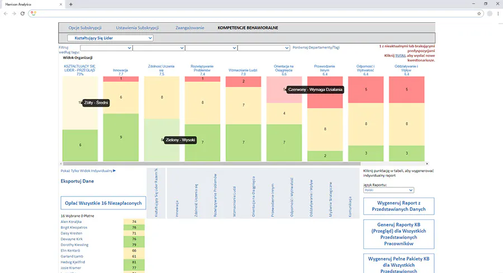The height and width of the screenshot is (273, 503).
Task: Open the browser profile avatar
Action: 490,13
